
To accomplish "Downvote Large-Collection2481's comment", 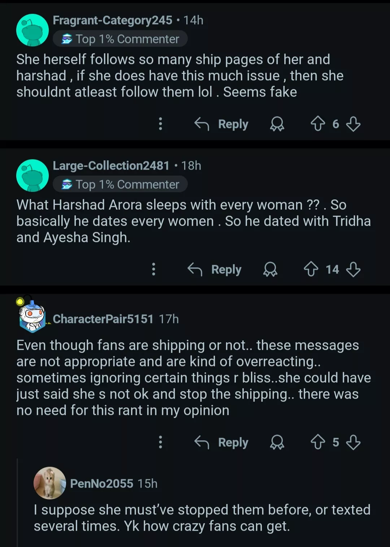I will click(x=353, y=270).
